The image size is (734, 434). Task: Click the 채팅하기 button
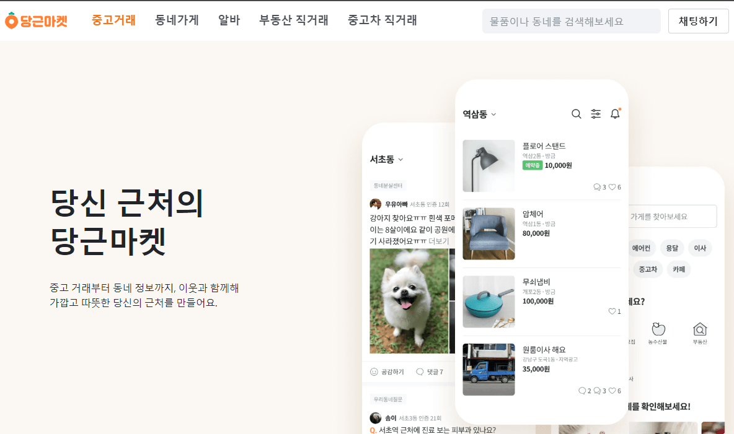[698, 21]
